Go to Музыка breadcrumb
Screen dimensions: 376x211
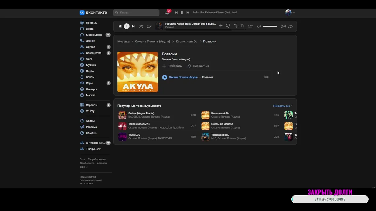pos(123,42)
